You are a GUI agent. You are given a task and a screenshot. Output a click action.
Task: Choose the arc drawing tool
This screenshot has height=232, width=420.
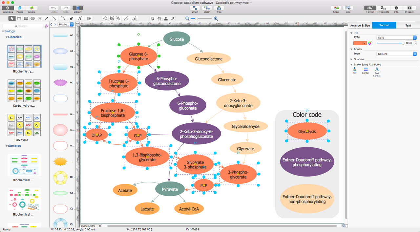[x=63, y=18]
